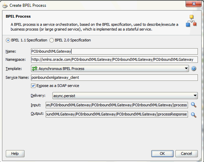Open the Template dropdown arrow
204x162 pixels.
186,68
